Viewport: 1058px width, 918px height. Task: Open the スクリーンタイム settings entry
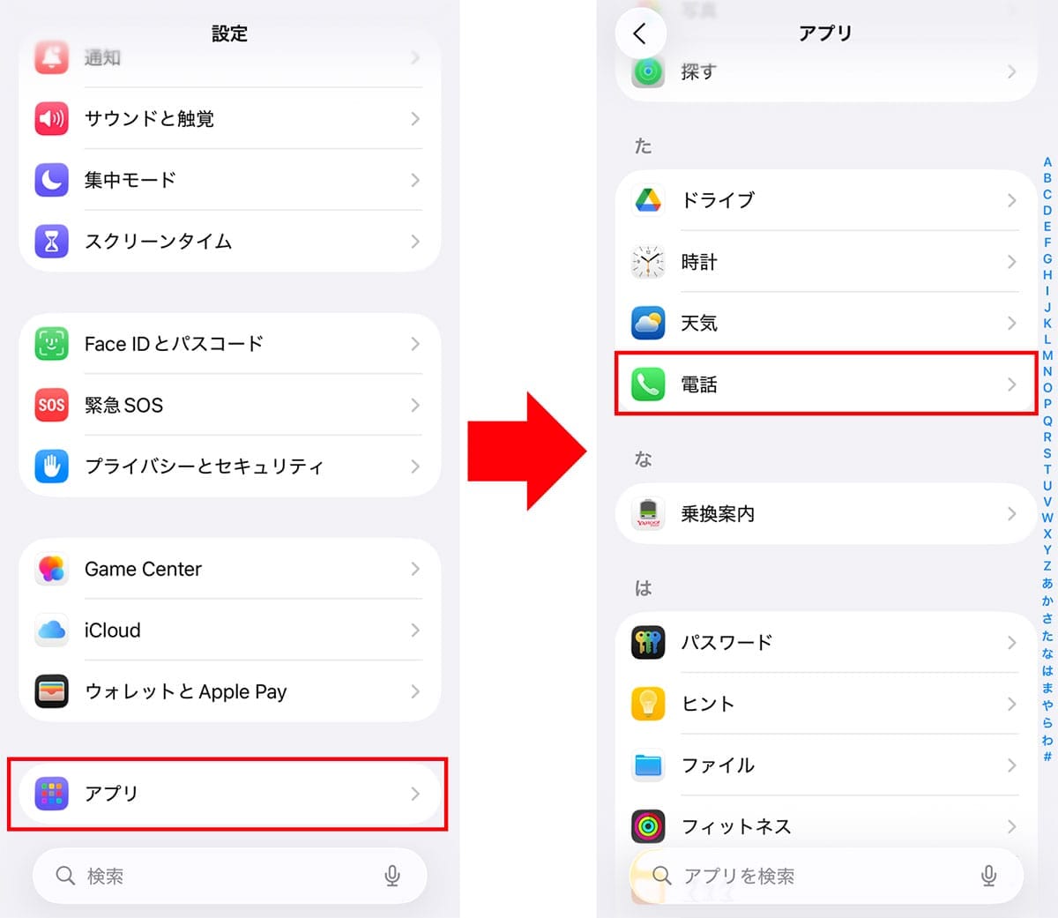[229, 241]
